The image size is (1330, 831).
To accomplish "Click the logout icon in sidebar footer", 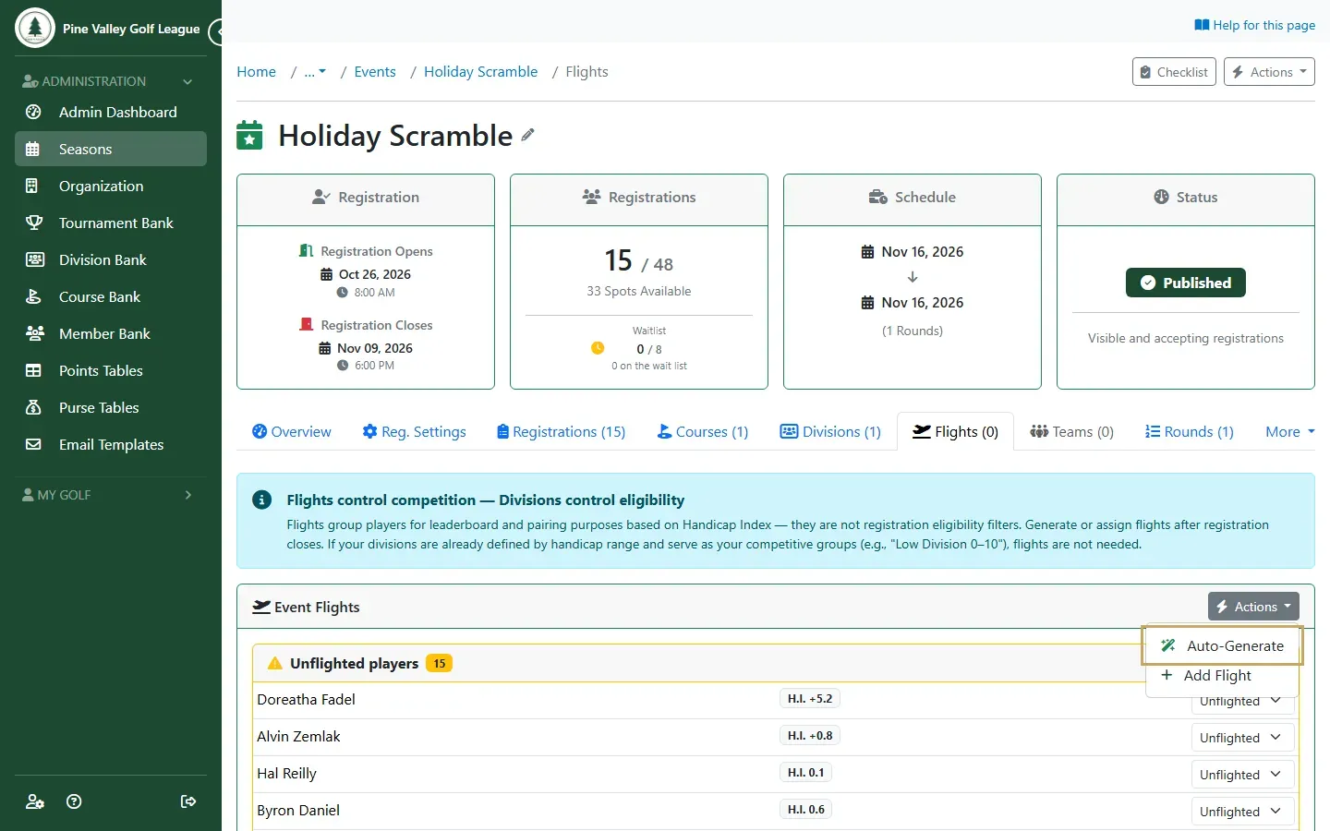I will [x=188, y=801].
